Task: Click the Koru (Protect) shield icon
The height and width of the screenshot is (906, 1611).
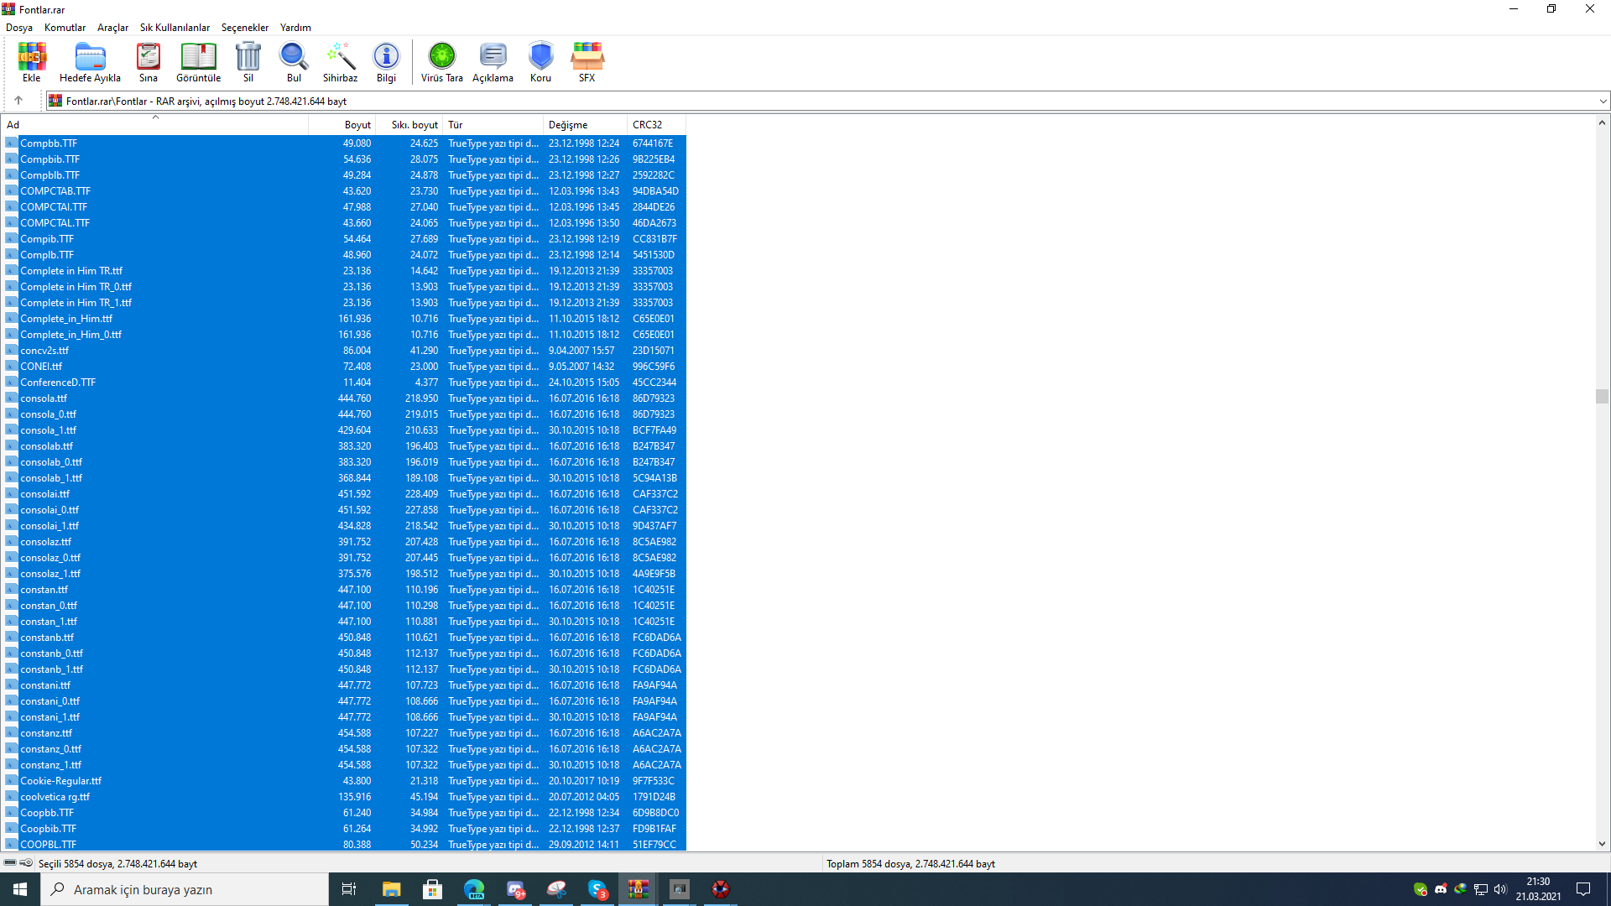Action: point(540,62)
